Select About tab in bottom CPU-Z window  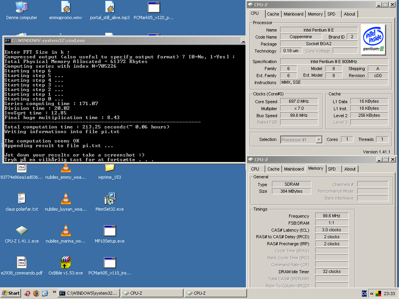pyautogui.click(x=350, y=169)
